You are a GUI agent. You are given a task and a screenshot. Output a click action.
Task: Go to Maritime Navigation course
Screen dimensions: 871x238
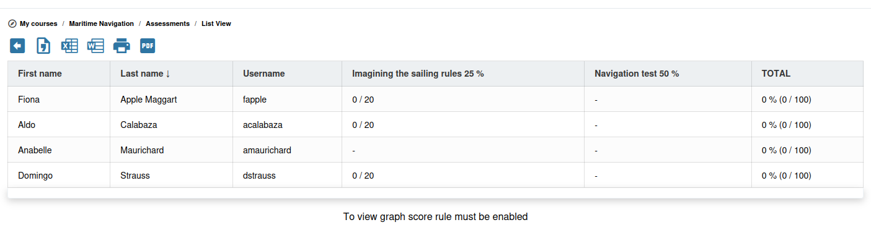pyautogui.click(x=102, y=23)
